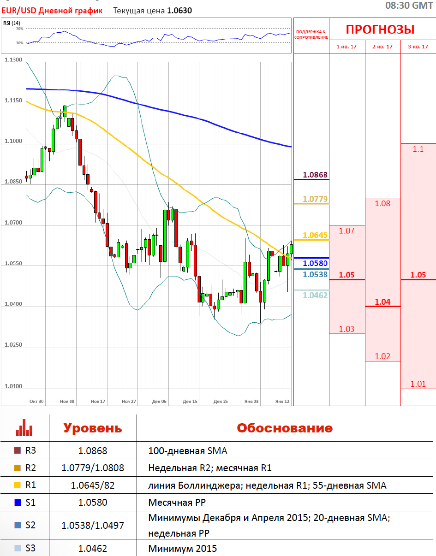Switch to the "2 кв. 17" forecast column
Screen dimensions: 436x556
(382, 47)
